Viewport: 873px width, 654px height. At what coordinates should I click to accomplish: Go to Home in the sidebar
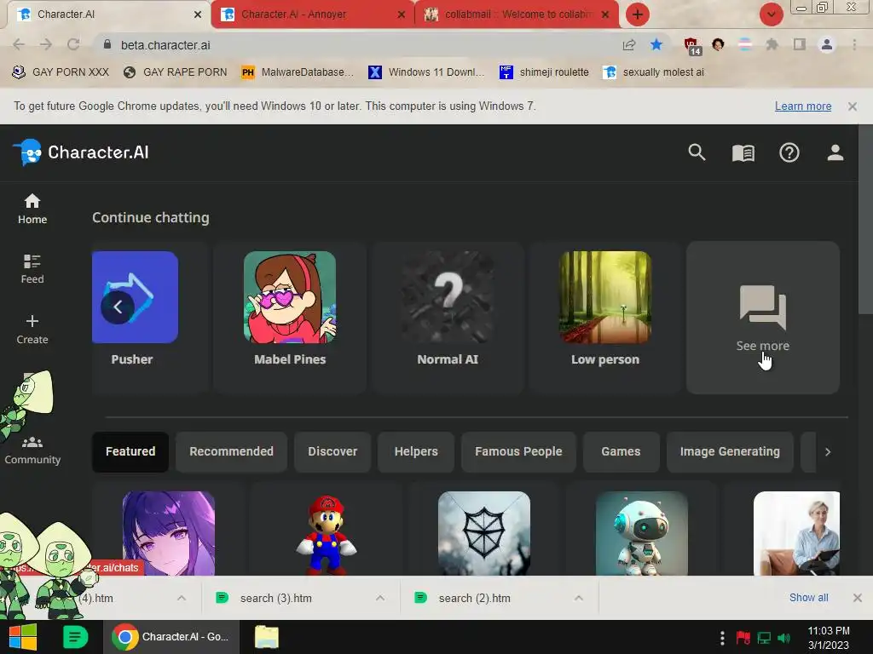32,209
